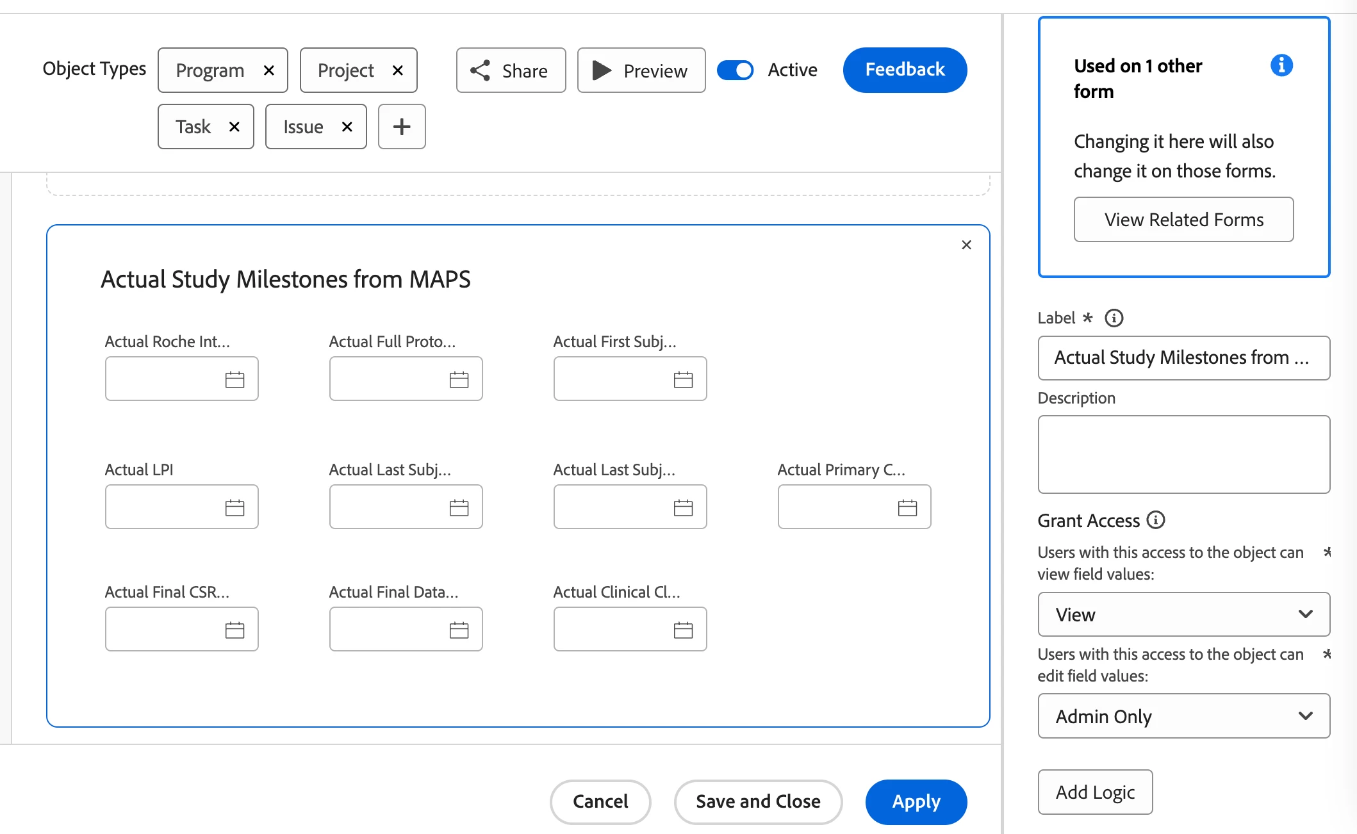The height and width of the screenshot is (834, 1357).
Task: Remove the Issue object type tag
Action: click(x=347, y=127)
